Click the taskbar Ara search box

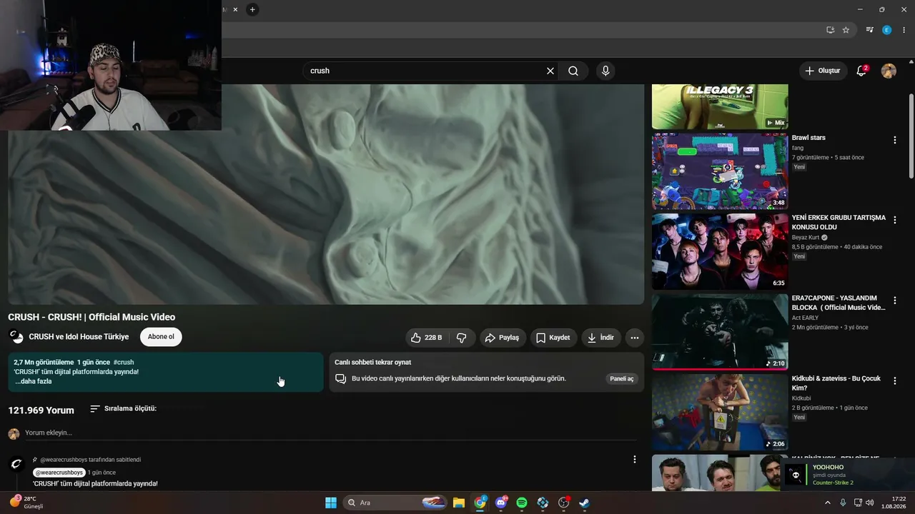[396, 503]
